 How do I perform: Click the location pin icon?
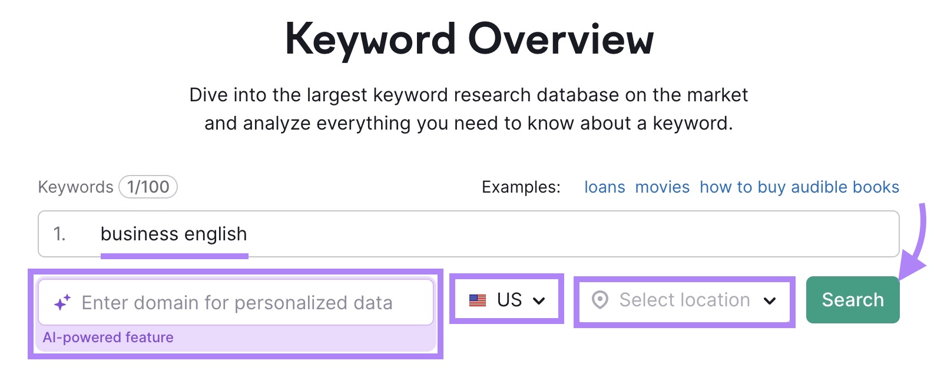(600, 300)
